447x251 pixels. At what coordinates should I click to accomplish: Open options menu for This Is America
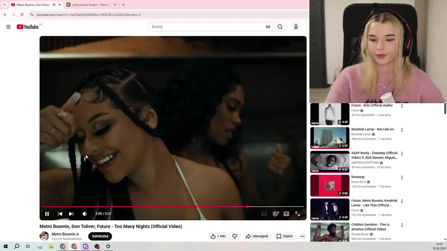tap(402, 226)
